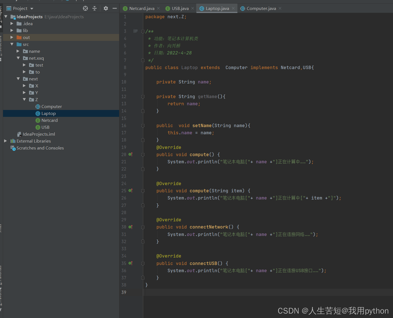Close the USB.java tab

pos(193,8)
